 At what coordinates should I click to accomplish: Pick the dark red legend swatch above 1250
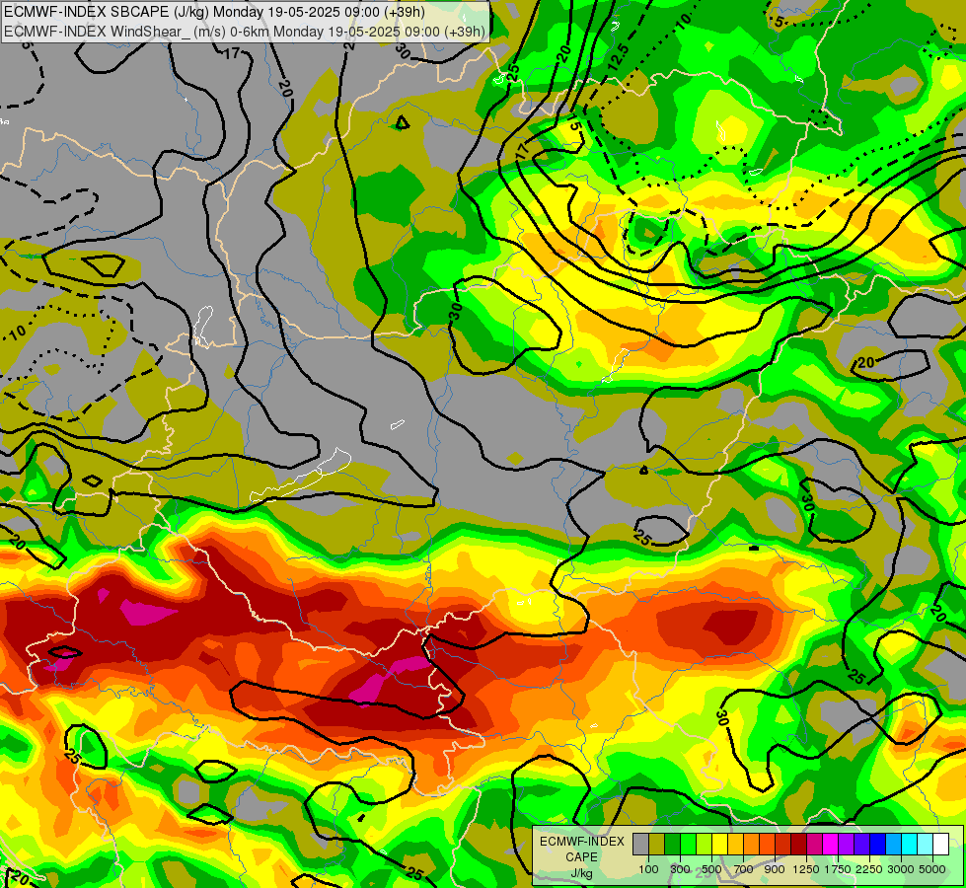coord(798,844)
